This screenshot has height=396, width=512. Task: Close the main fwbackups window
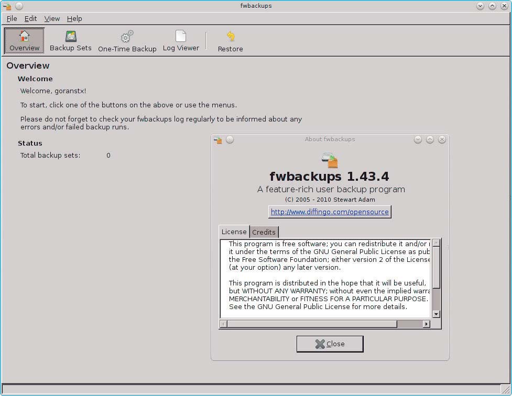[504, 6]
